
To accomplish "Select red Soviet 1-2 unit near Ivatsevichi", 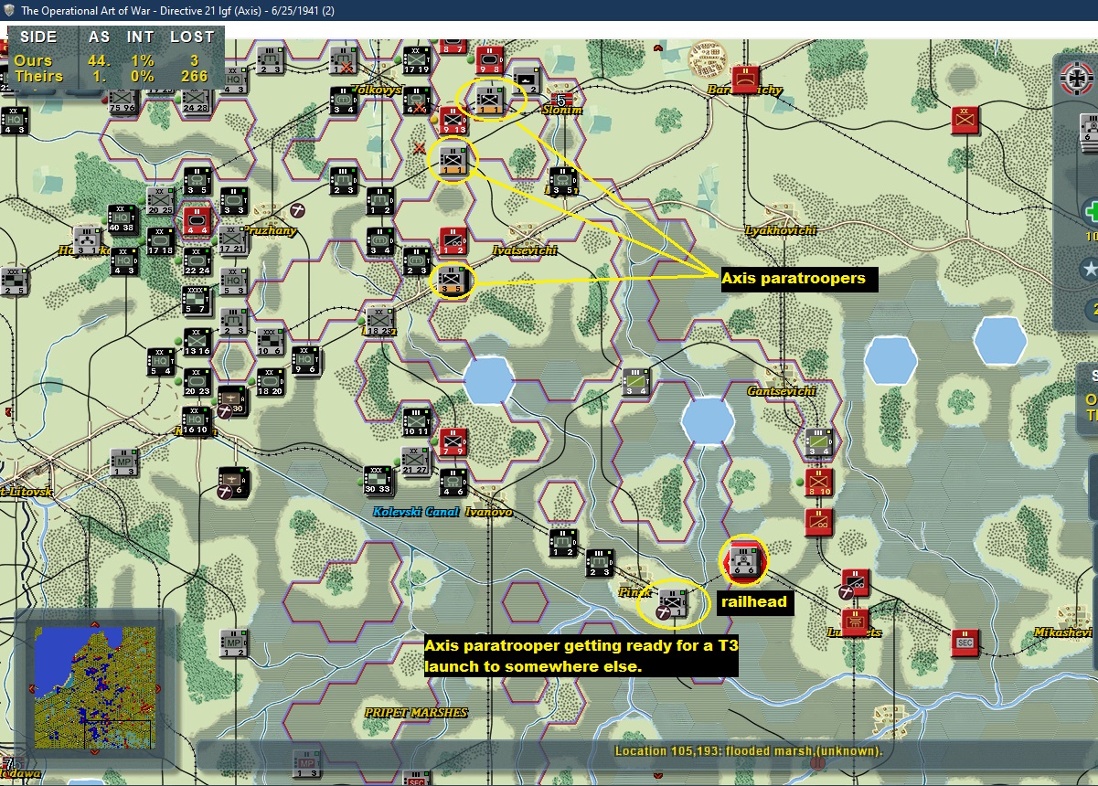I will [x=453, y=241].
